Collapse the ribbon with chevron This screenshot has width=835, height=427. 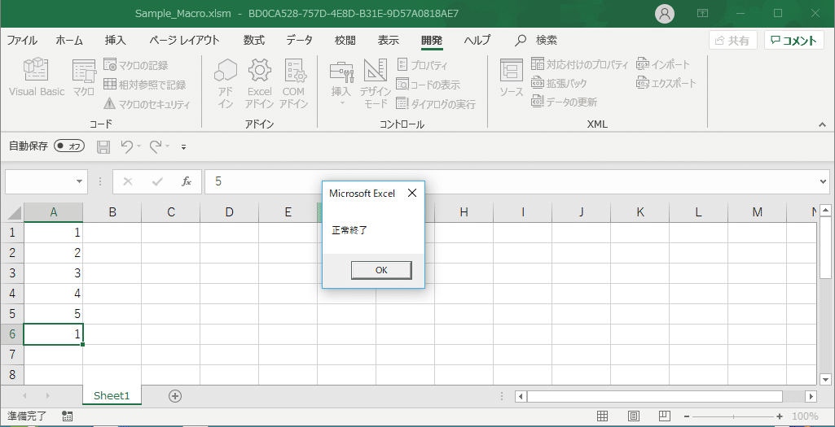(823, 124)
